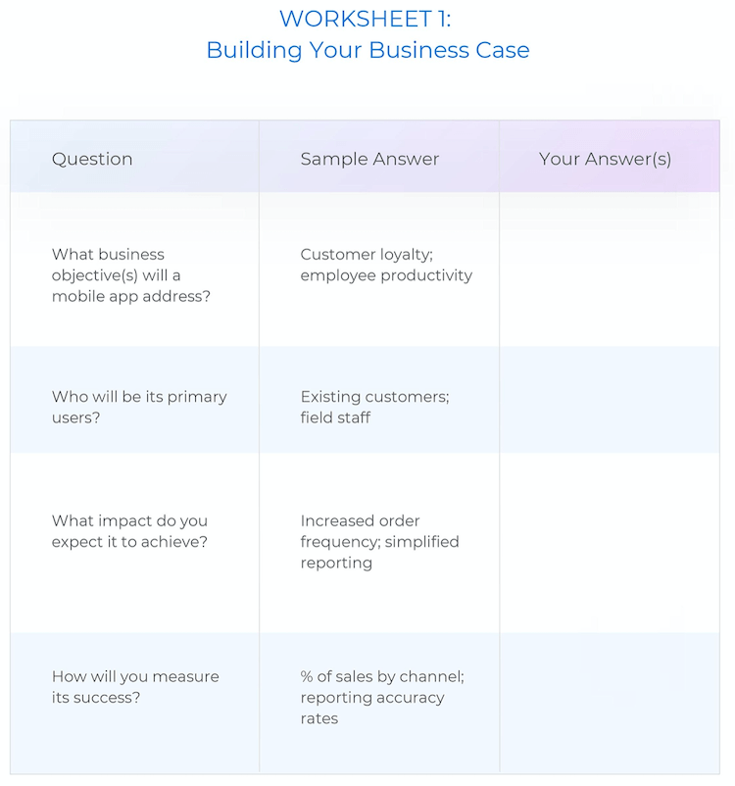Click the 'WORKSHEET 1:' title text

[365, 20]
